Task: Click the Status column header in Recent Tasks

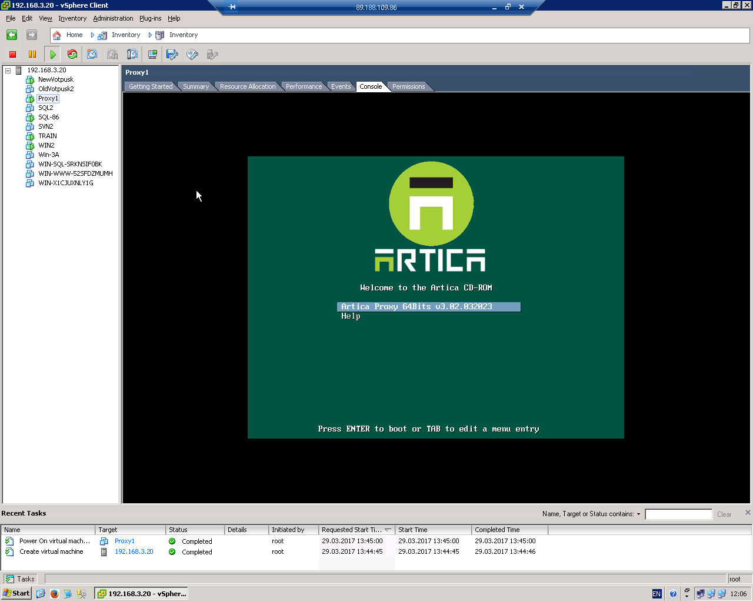Action: click(x=195, y=530)
